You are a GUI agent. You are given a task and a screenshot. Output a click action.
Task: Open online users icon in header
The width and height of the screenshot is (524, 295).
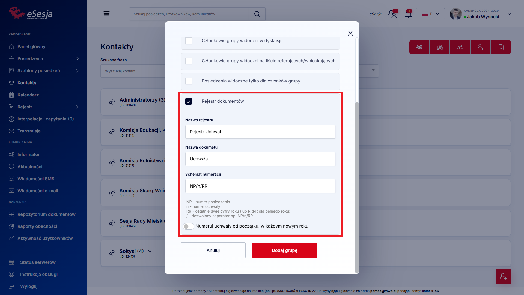point(393,14)
